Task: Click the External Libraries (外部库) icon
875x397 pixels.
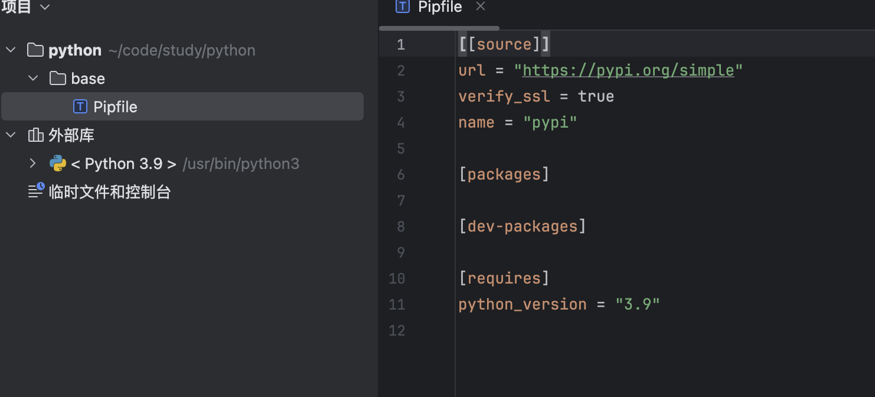Action: [x=35, y=135]
